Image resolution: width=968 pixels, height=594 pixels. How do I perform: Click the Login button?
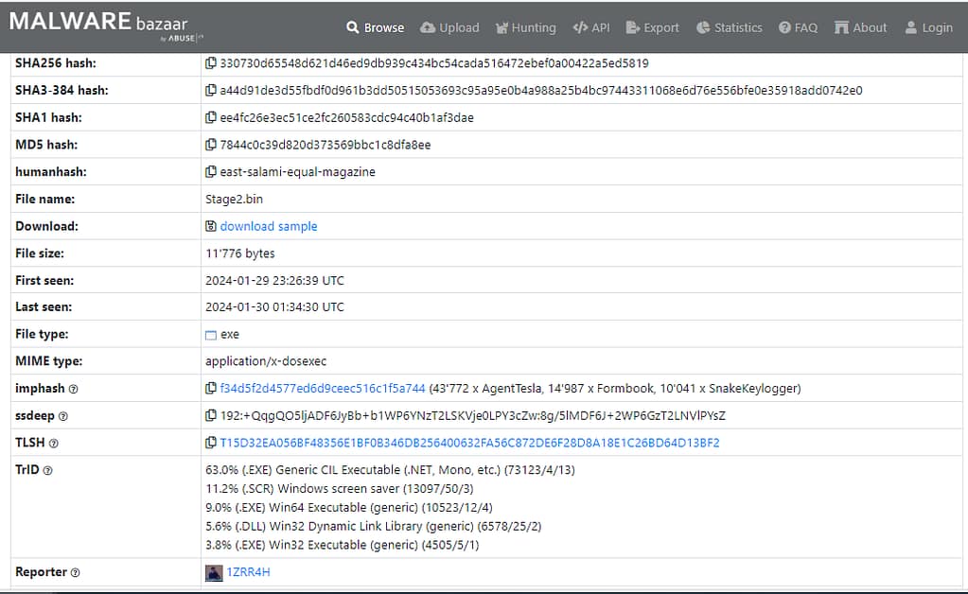pos(928,27)
